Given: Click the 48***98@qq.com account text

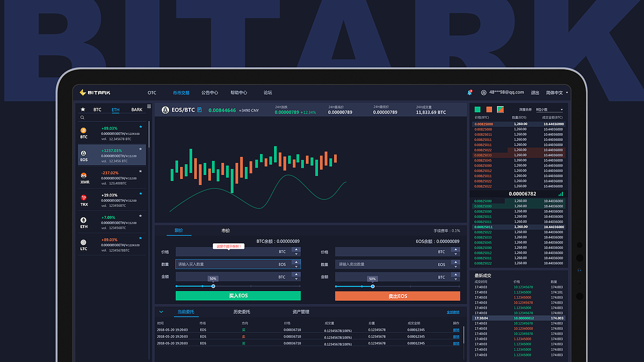Looking at the screenshot, I should point(507,93).
